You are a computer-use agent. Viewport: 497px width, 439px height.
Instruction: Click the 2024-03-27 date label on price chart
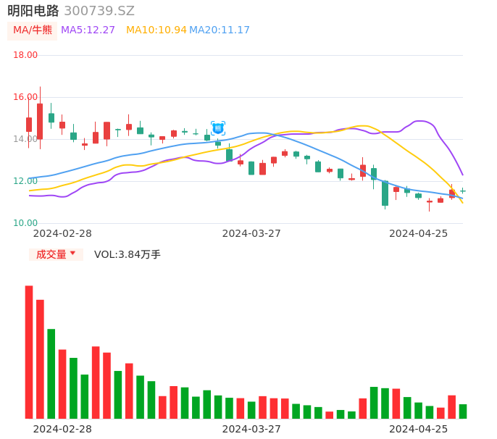(x=251, y=233)
